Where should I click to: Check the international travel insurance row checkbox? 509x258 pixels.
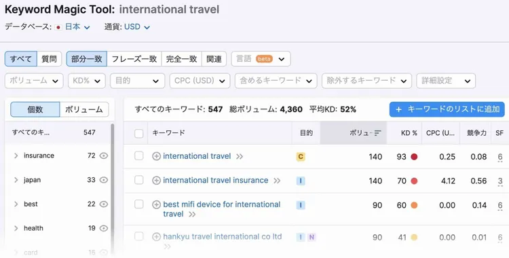(x=139, y=180)
